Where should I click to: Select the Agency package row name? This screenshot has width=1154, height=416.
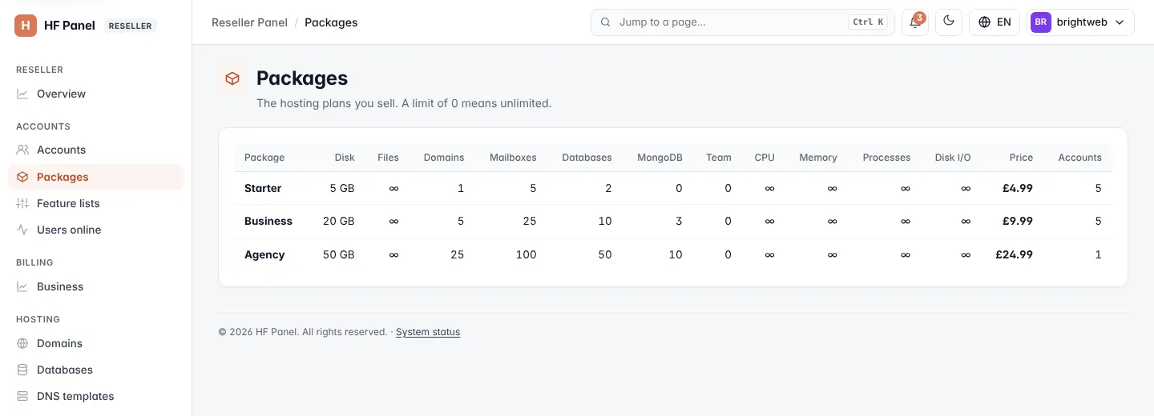264,254
